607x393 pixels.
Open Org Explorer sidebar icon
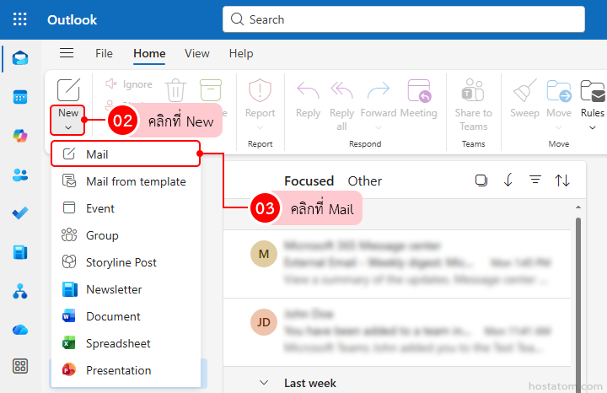20,291
